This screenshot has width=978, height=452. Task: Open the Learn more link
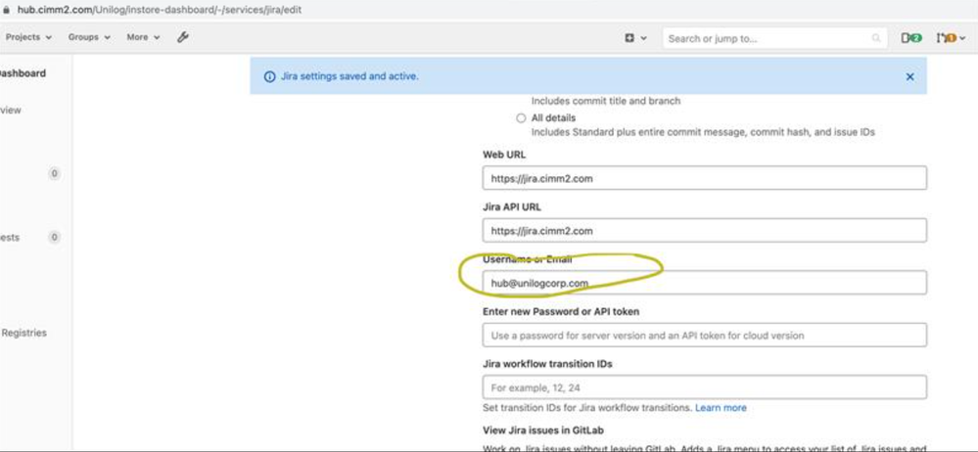[x=721, y=408]
